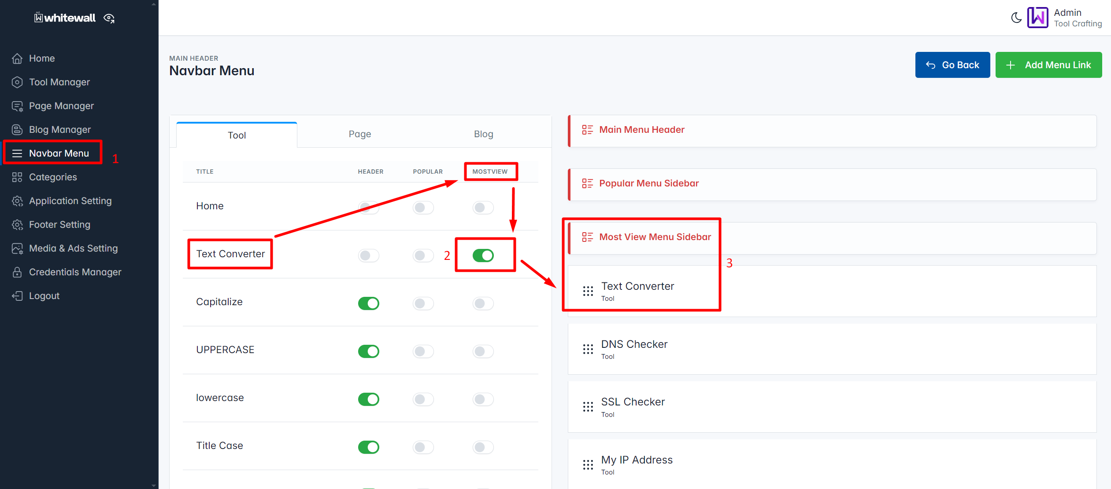Open Categories in sidebar
This screenshot has height=489, width=1111.
point(53,177)
